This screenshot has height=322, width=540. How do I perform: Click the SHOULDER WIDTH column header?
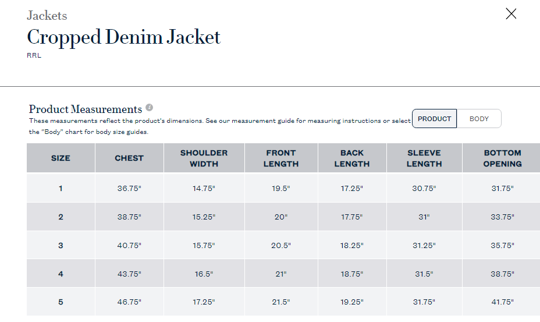pyautogui.click(x=204, y=158)
